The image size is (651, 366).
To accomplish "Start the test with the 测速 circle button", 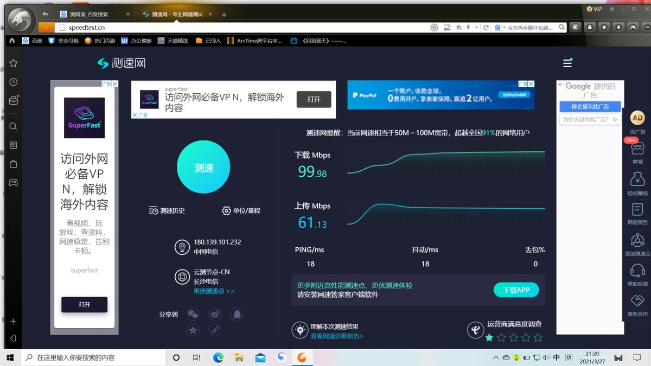I will pyautogui.click(x=204, y=168).
